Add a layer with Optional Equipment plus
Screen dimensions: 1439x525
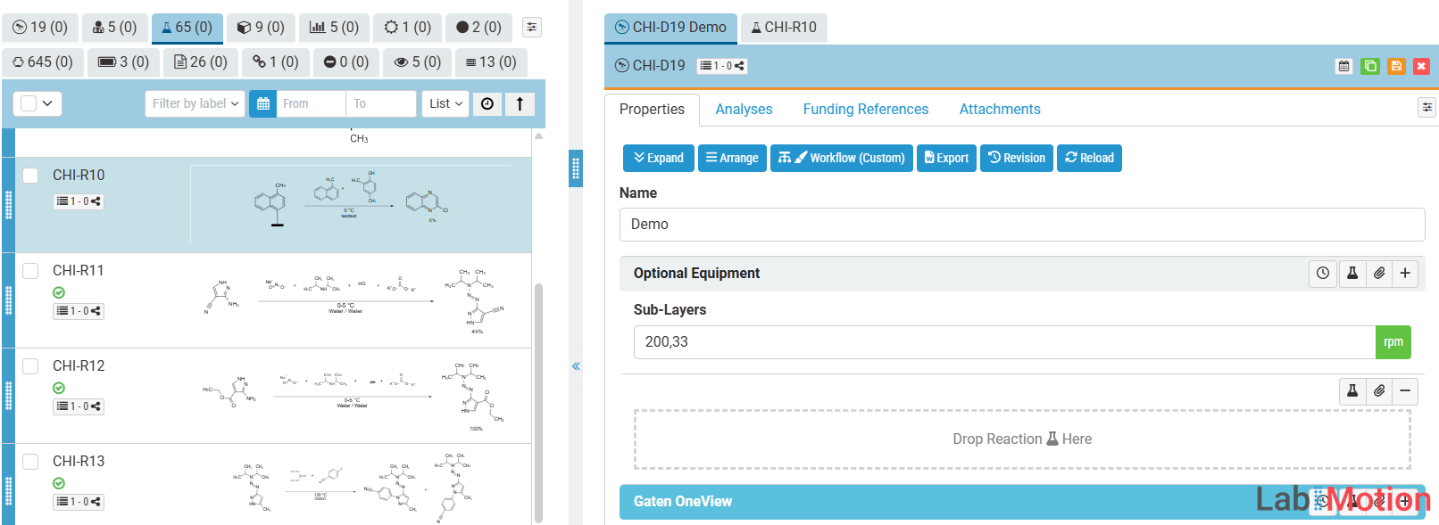[1405, 274]
